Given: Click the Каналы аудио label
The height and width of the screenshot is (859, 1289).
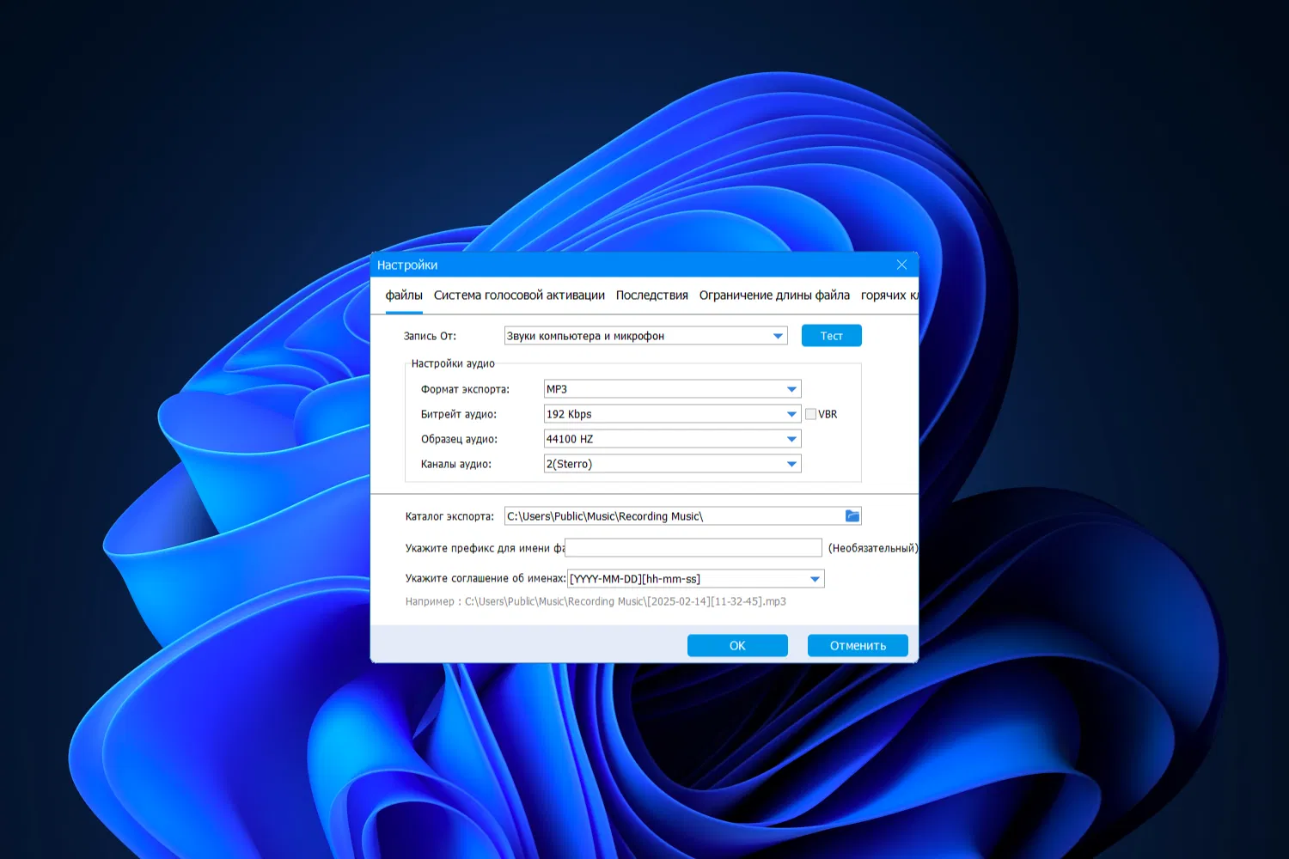Looking at the screenshot, I should pos(456,464).
